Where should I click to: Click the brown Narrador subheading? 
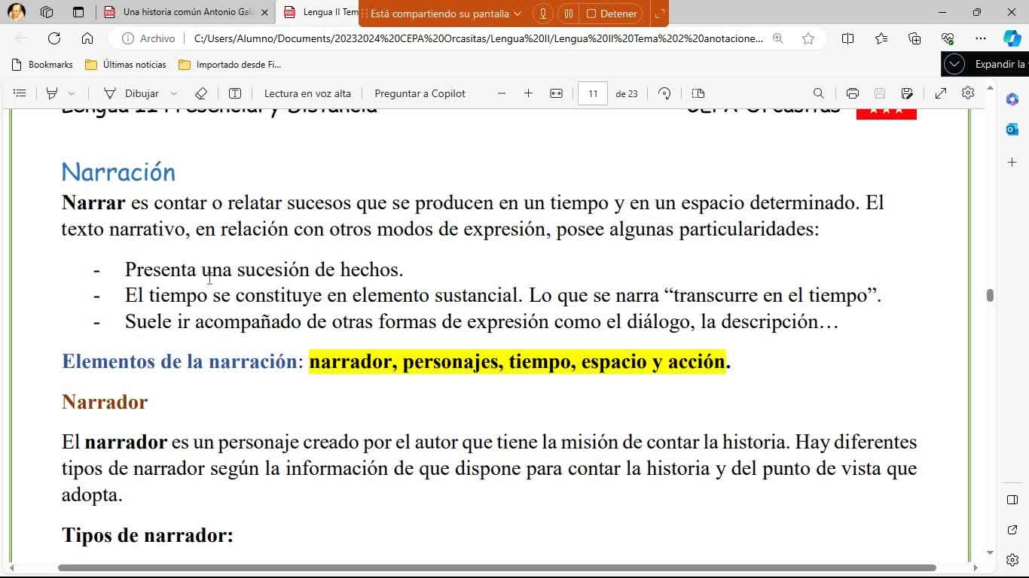pyautogui.click(x=105, y=402)
